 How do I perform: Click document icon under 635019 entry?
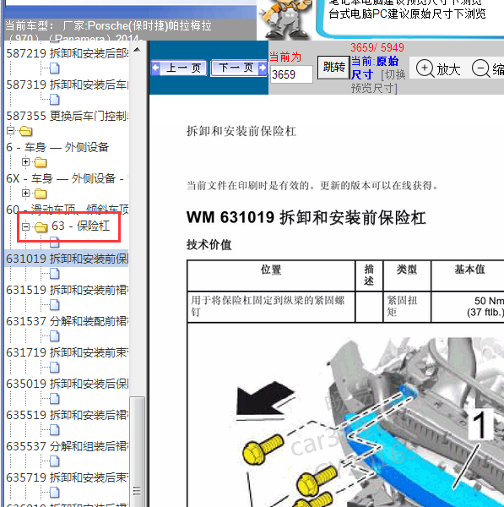(x=55, y=399)
